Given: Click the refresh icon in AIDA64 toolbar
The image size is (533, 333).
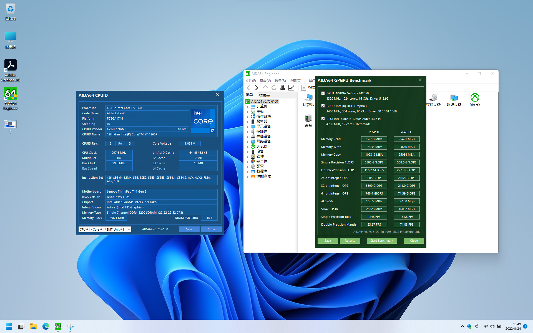Looking at the screenshot, I should (274, 88).
